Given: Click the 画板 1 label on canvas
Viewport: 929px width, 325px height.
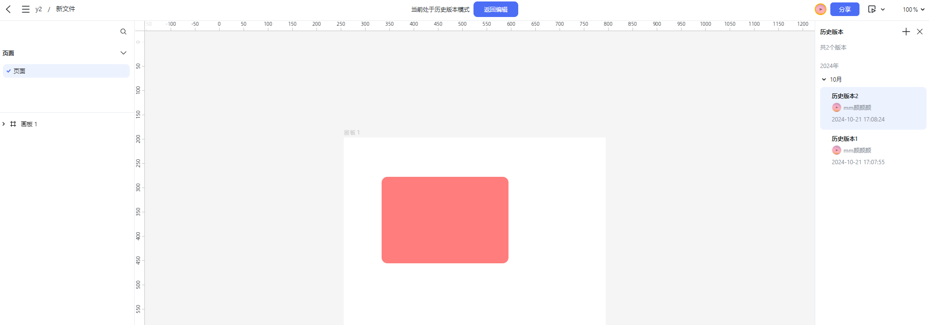Looking at the screenshot, I should click(352, 133).
